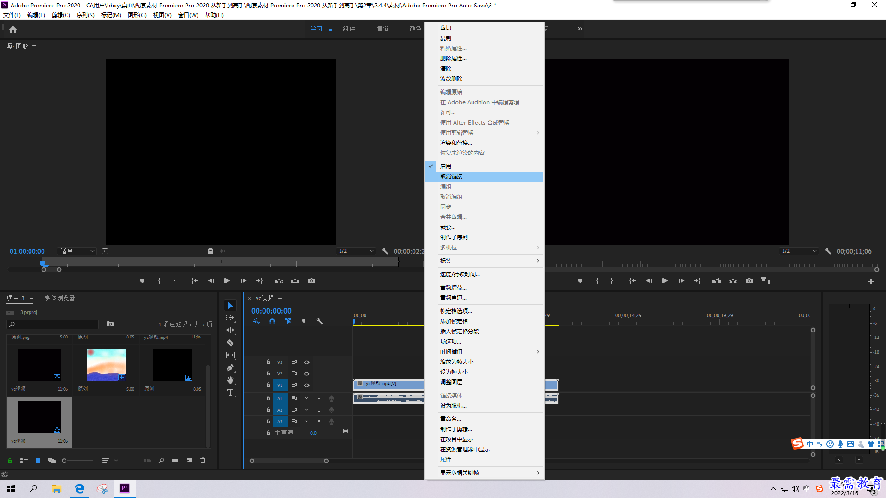The height and width of the screenshot is (498, 886).
Task: Choose 波纹删除 from context menu
Action: (x=484, y=79)
